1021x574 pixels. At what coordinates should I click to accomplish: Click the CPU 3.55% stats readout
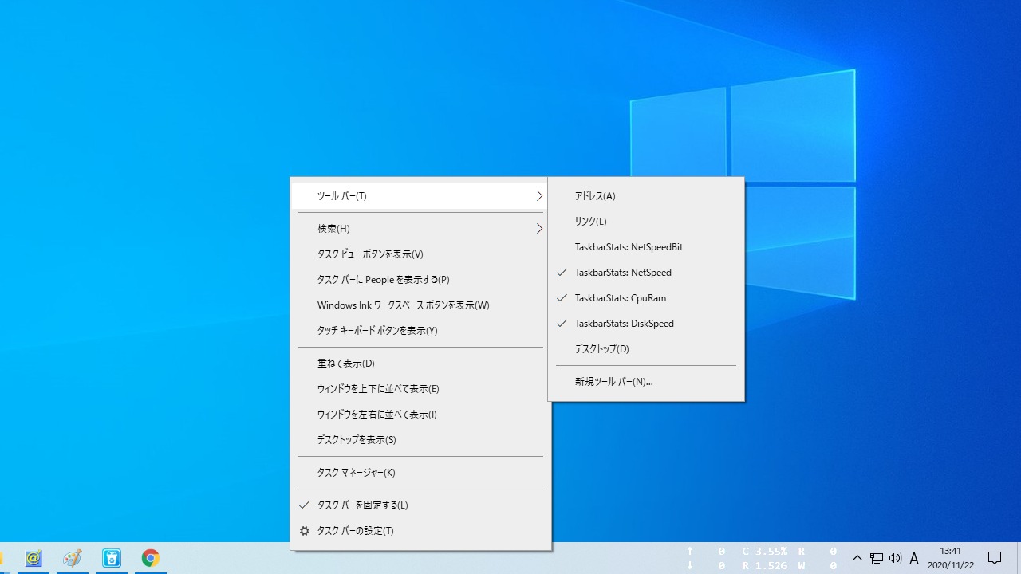pos(764,551)
